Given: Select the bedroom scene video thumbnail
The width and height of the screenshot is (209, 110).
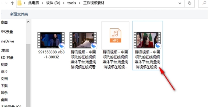Looking at the screenshot, I should 83,40.
